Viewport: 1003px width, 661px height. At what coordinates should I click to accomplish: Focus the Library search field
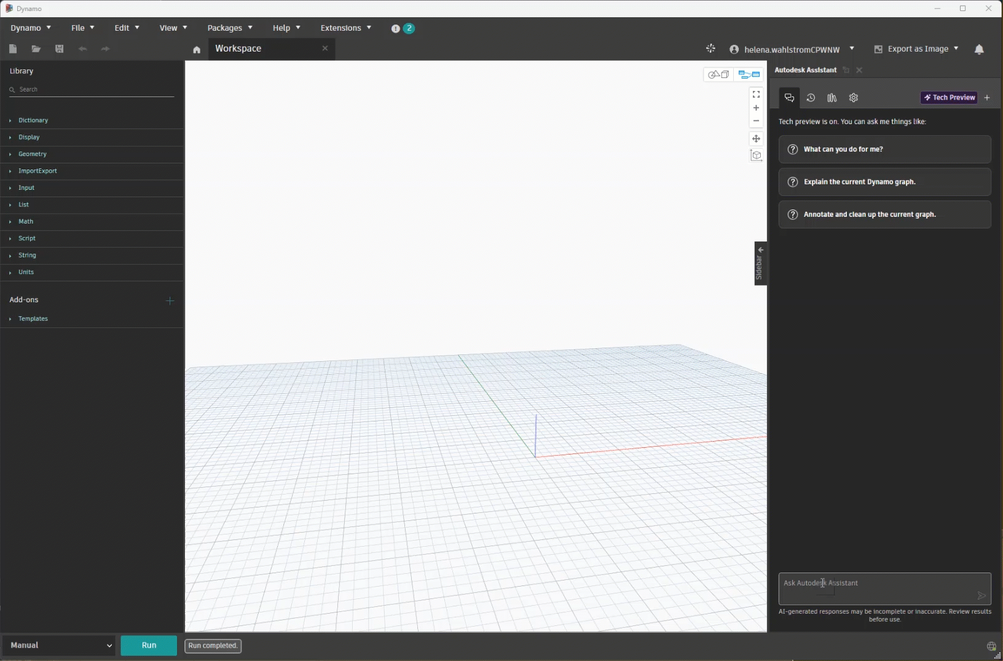[92, 90]
